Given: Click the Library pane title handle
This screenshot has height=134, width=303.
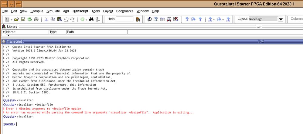Looking at the screenshot, I should click(x=259, y=27).
